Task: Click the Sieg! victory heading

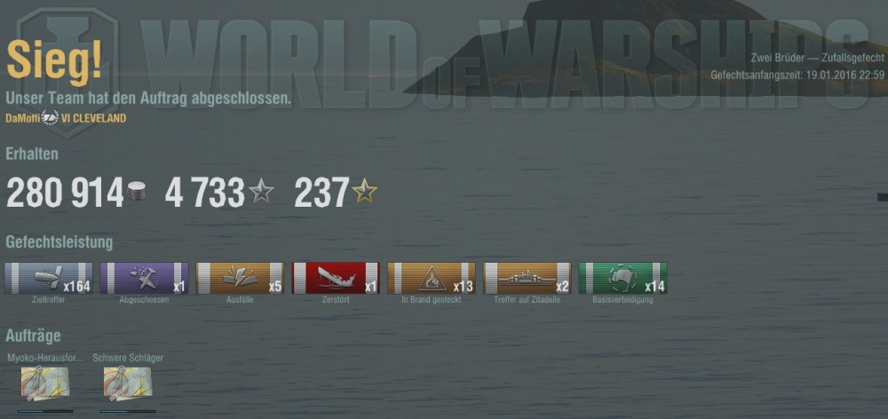Action: click(x=54, y=62)
